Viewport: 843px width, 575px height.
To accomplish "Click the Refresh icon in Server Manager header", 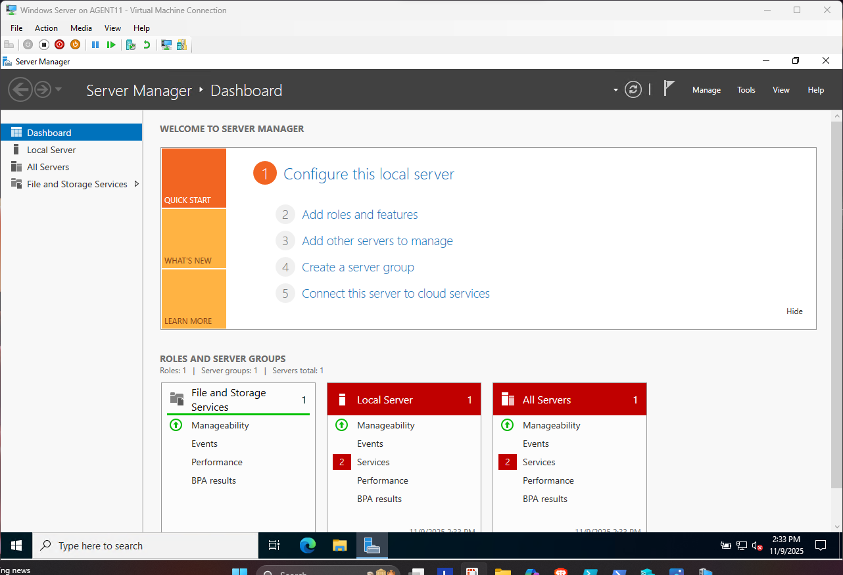I will [633, 90].
